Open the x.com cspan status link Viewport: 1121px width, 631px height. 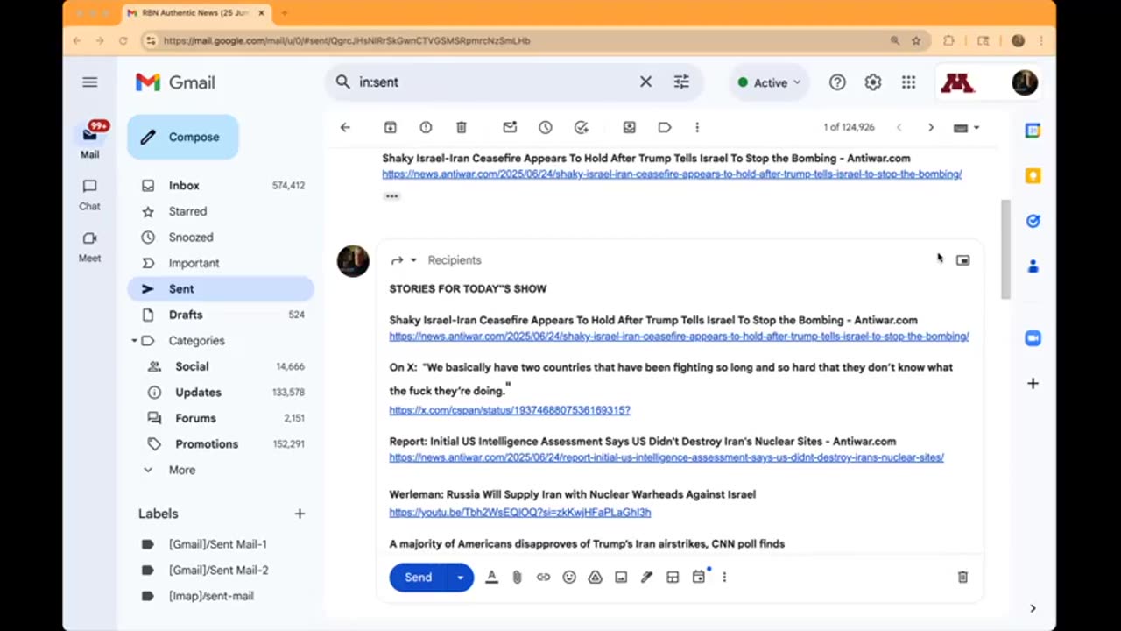tap(510, 410)
